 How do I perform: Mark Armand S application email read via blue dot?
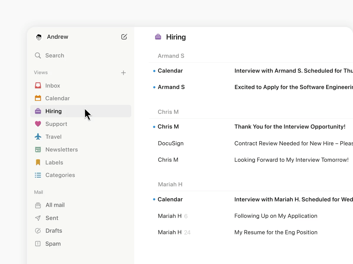(154, 87)
